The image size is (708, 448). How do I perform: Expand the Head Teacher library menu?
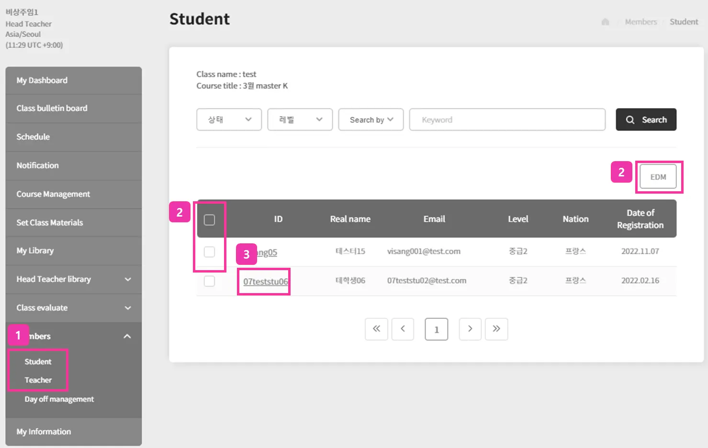(x=74, y=279)
